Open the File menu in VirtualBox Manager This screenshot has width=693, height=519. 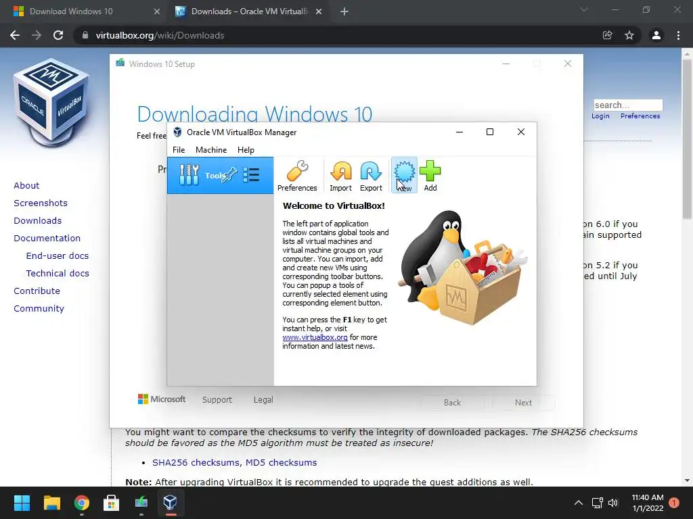click(179, 149)
